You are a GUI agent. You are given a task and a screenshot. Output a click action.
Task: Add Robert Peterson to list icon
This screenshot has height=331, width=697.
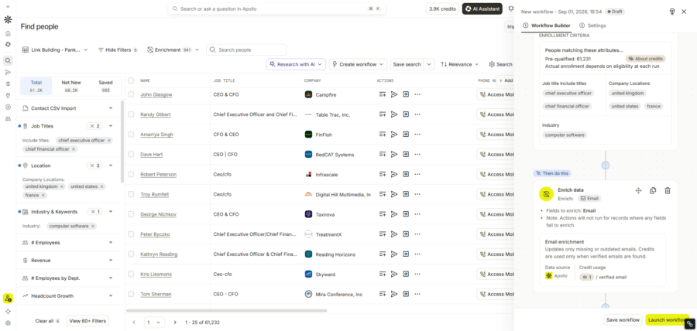click(383, 174)
